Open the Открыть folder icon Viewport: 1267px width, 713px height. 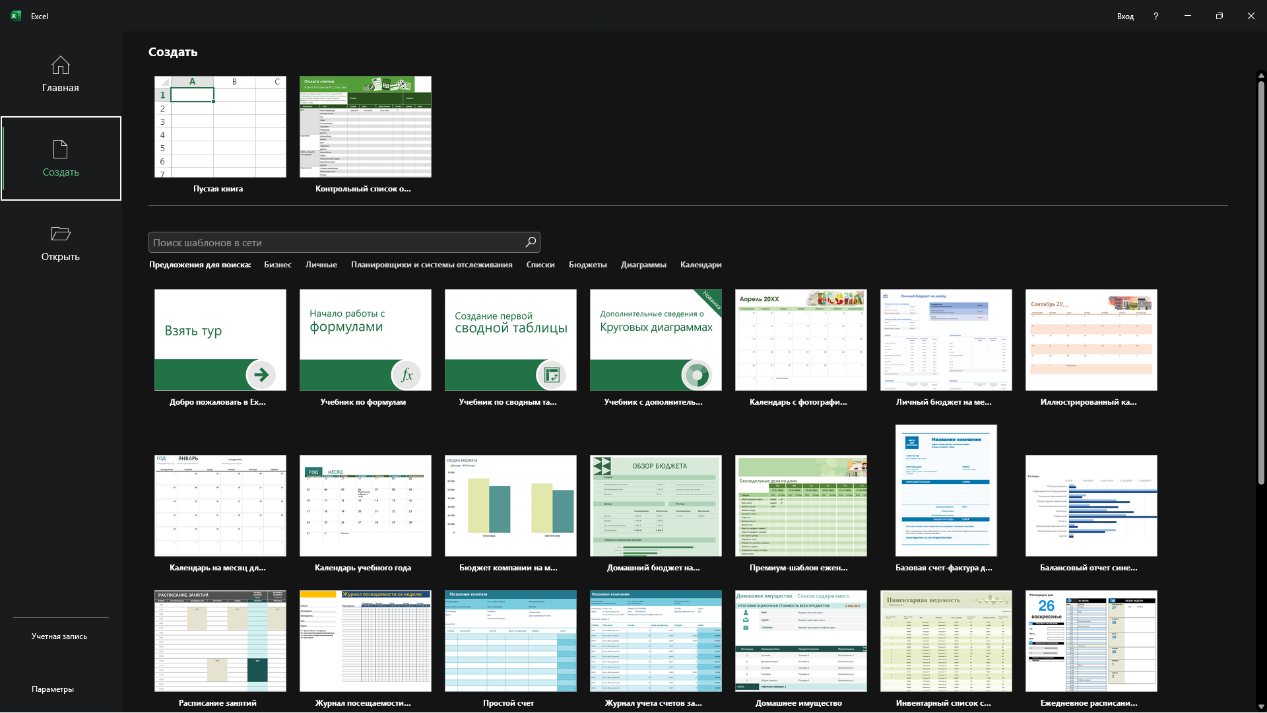[60, 234]
